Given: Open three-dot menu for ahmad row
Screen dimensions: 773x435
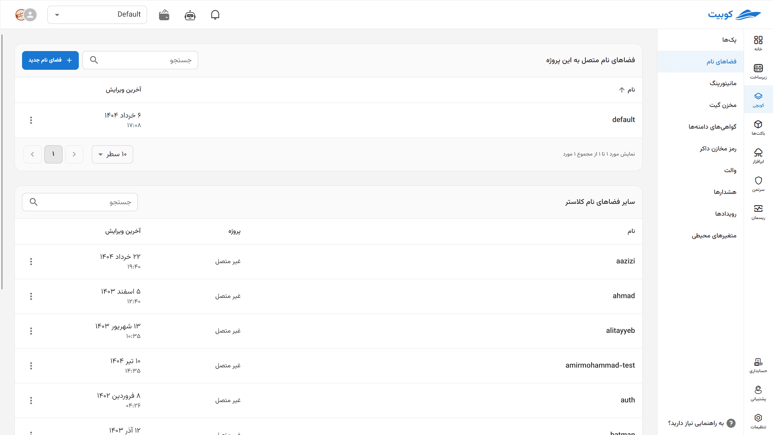Looking at the screenshot, I should click(31, 296).
